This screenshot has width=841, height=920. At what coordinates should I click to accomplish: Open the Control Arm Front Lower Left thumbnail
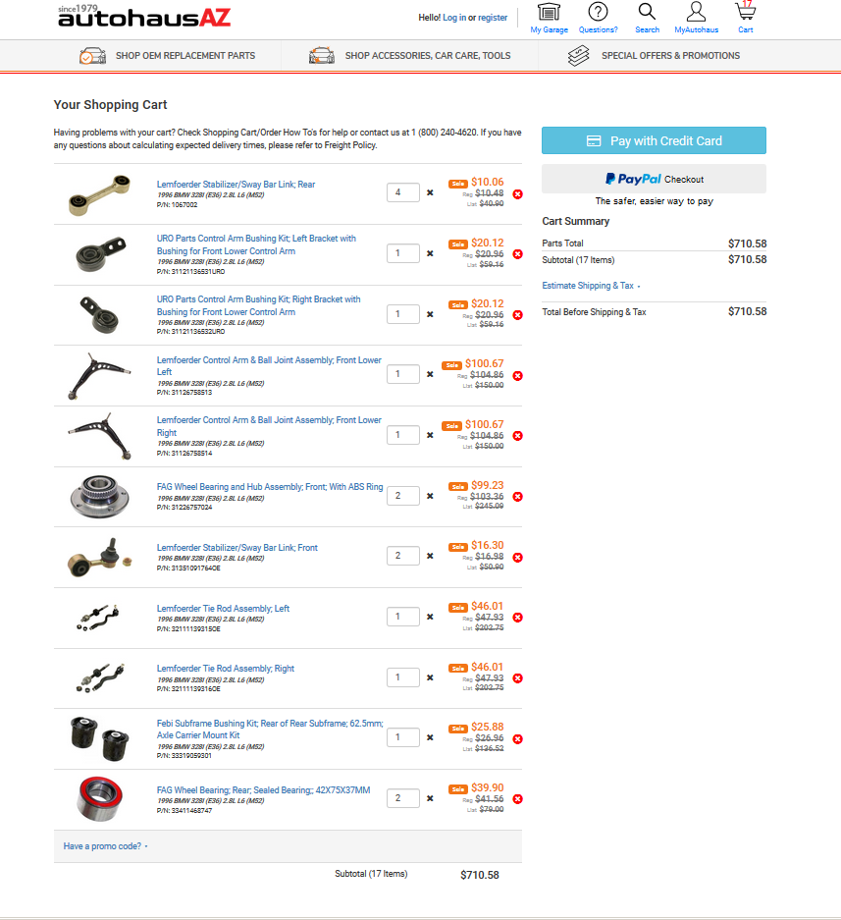point(100,376)
